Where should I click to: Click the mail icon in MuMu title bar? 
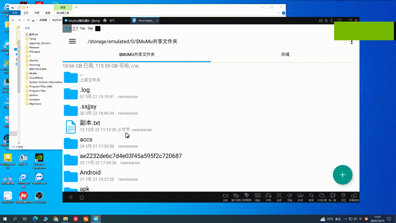321,21
